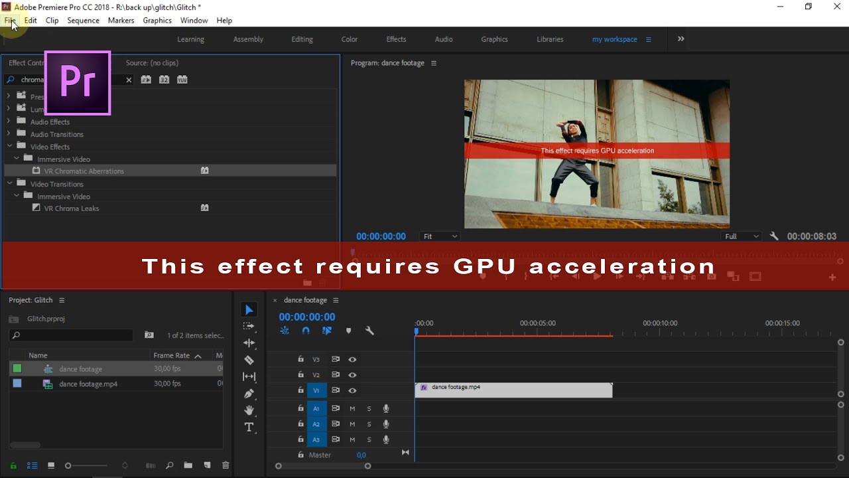Open the File menu

tap(10, 21)
